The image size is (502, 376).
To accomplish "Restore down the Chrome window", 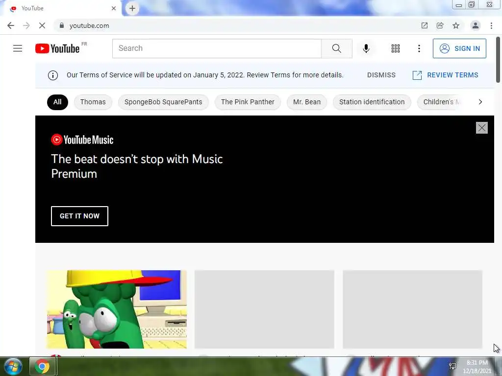I will (472, 5).
